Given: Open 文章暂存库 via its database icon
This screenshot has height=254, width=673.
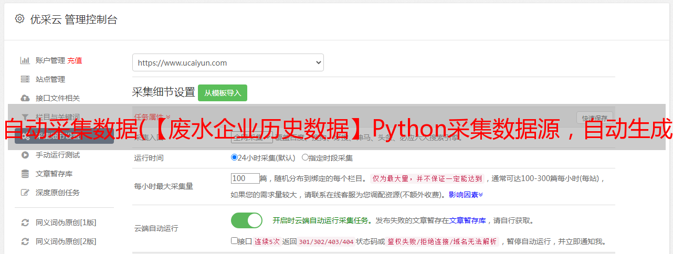Looking at the screenshot, I should (25, 174).
